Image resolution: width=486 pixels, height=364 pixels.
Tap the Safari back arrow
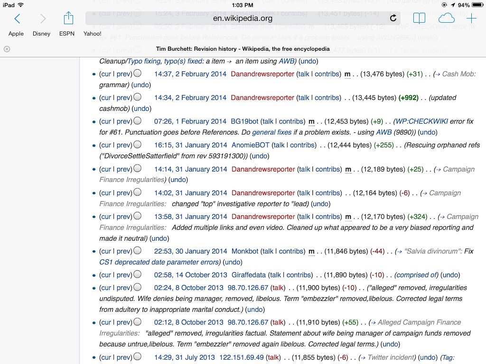18,18
